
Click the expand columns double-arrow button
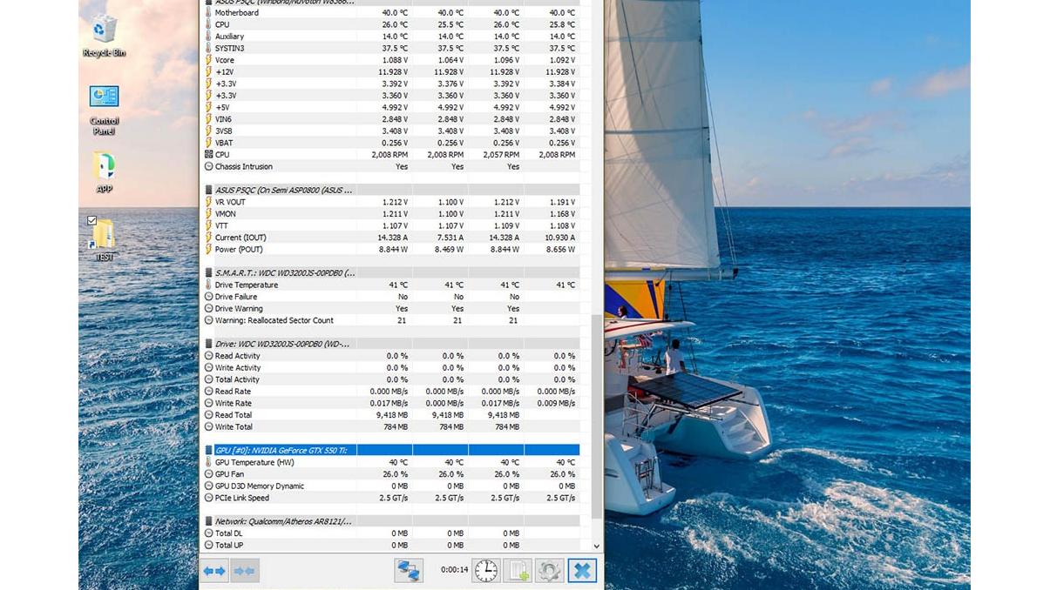click(214, 571)
